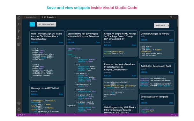Click Edit Link on Save Popup Iframe snippet
The image size is (194, 121).
tap(71, 42)
